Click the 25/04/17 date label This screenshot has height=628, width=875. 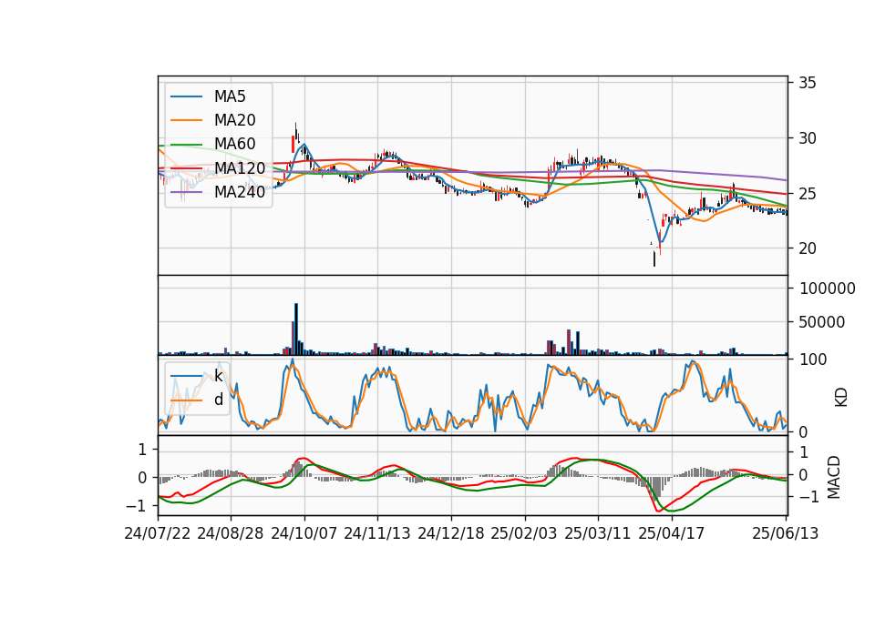point(672,533)
